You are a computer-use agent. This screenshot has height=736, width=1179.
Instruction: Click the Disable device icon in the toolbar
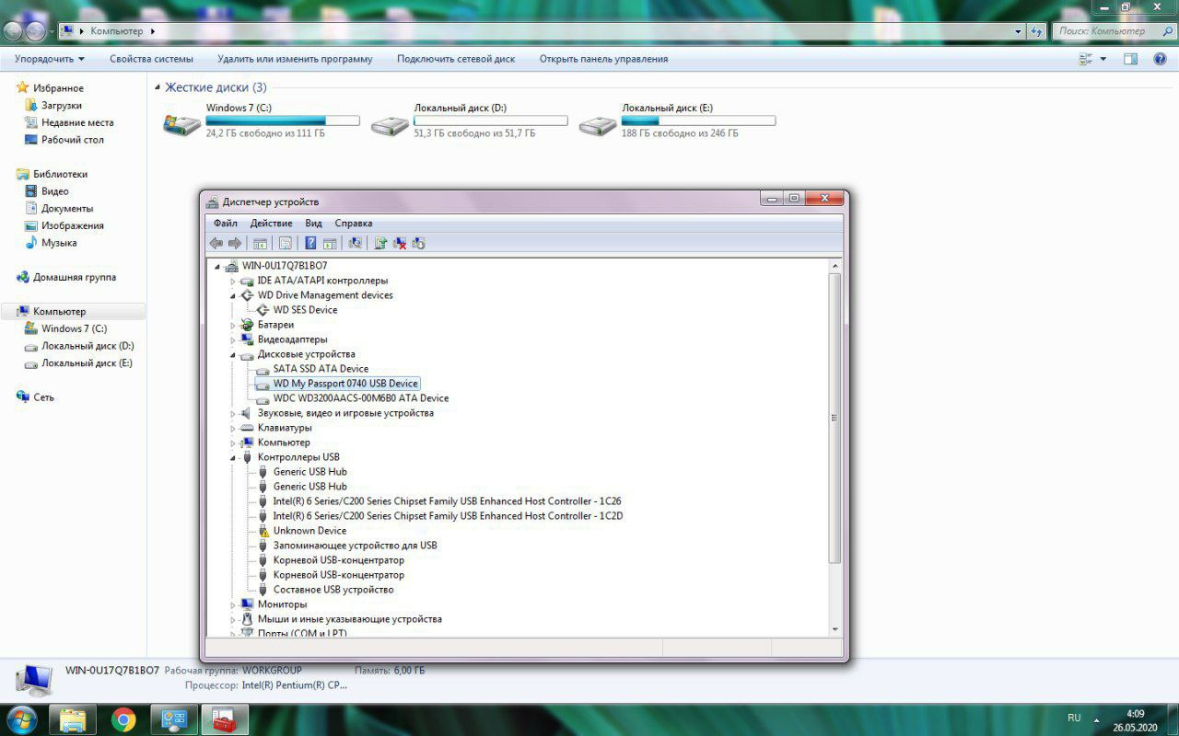pyautogui.click(x=418, y=243)
